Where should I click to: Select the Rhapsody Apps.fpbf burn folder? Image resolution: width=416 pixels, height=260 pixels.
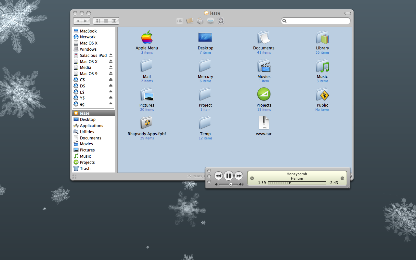click(x=147, y=123)
